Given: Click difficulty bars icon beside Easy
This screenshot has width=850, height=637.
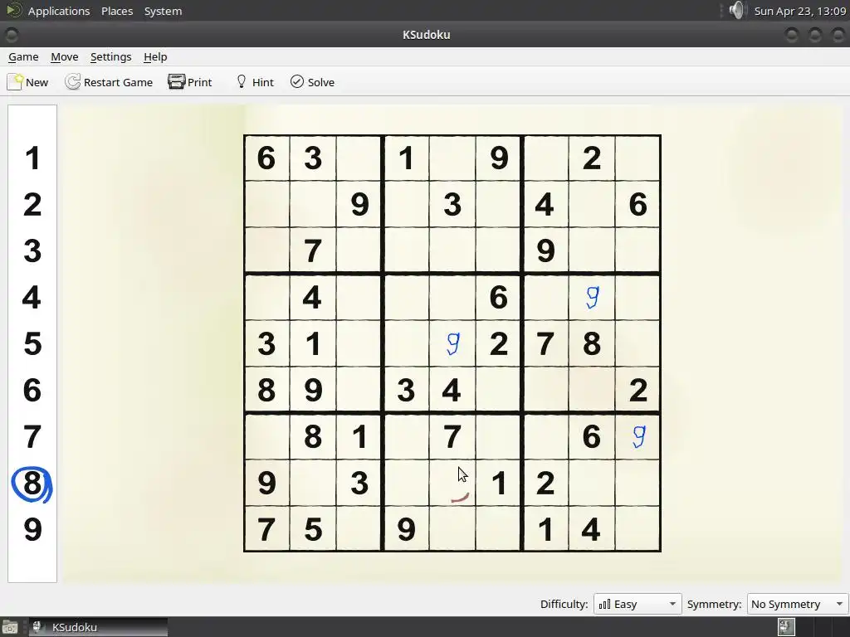Looking at the screenshot, I should tap(604, 604).
